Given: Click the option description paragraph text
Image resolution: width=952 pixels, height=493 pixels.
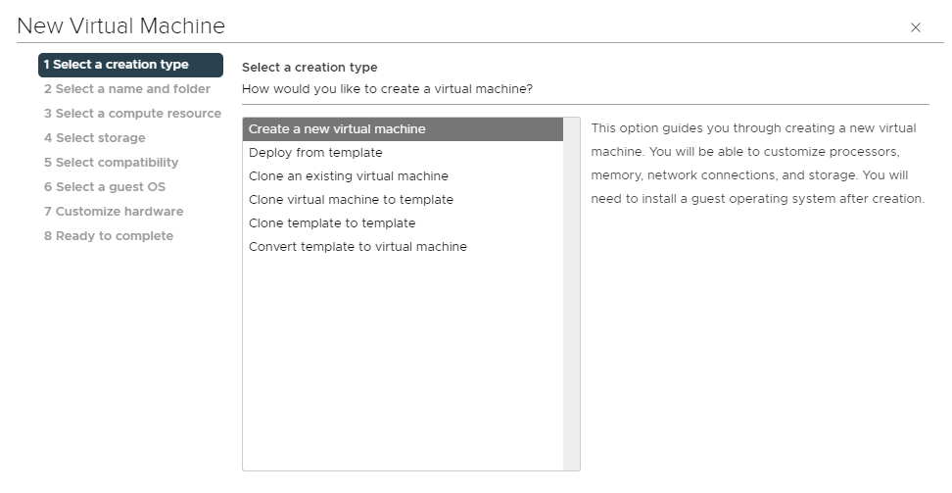Looking at the screenshot, I should coord(757,164).
